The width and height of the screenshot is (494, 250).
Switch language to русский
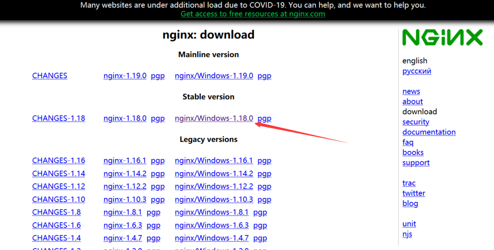click(416, 71)
